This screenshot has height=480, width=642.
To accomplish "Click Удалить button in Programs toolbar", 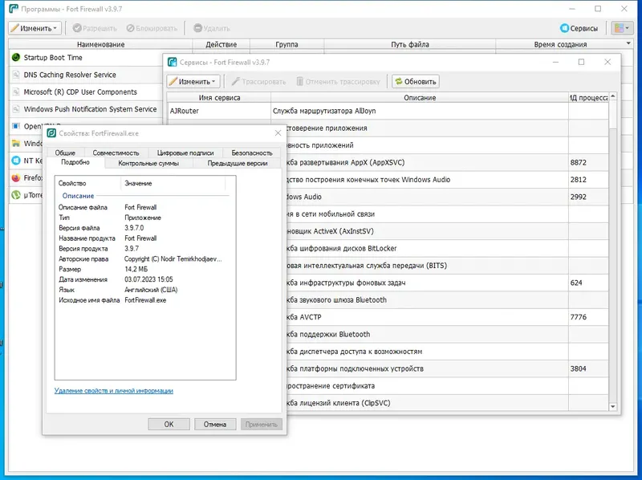I will (x=212, y=28).
